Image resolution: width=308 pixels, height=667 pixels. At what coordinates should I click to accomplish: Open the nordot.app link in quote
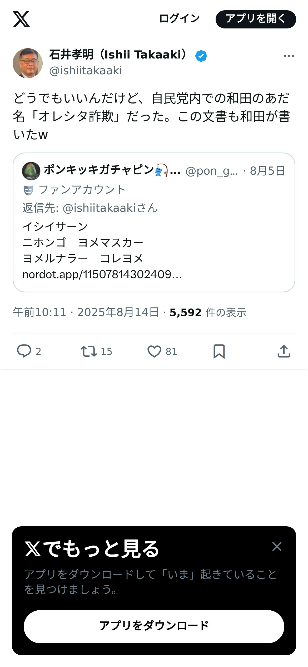(102, 274)
